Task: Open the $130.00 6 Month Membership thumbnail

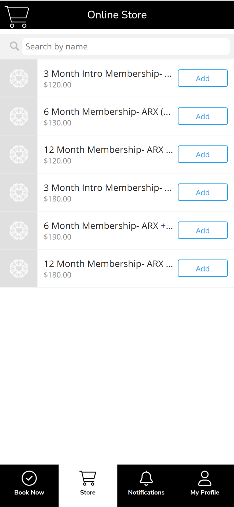Action: tap(19, 116)
